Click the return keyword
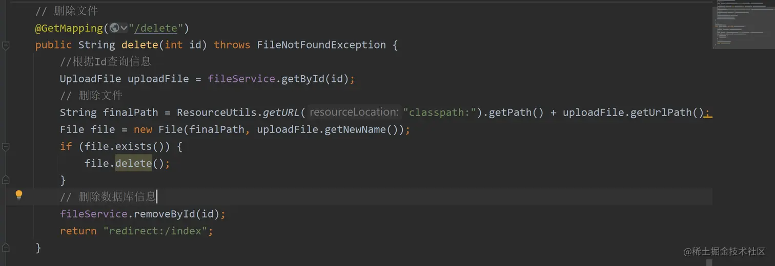 pyautogui.click(x=78, y=231)
